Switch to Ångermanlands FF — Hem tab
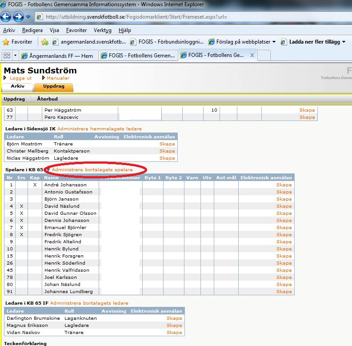Image resolution: width=352 pixels, height=346 pixels. coord(59,56)
